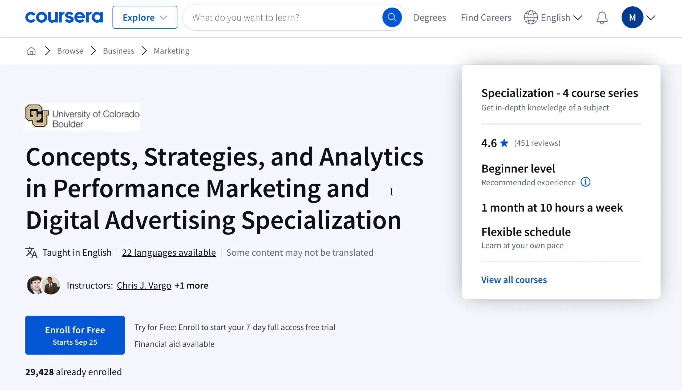The image size is (682, 390).
Task: Open the Degrees menu item
Action: point(430,18)
